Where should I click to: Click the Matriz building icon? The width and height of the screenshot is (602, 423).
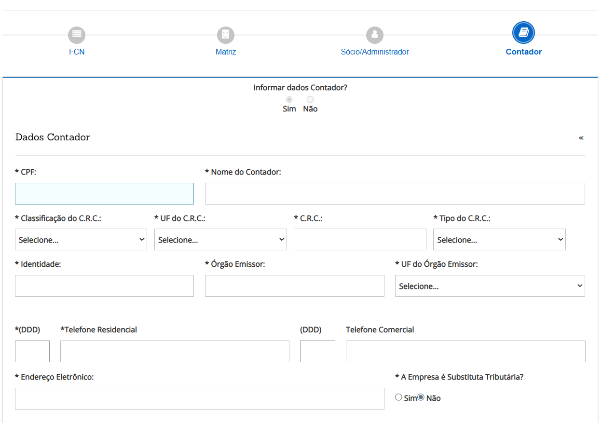225,34
